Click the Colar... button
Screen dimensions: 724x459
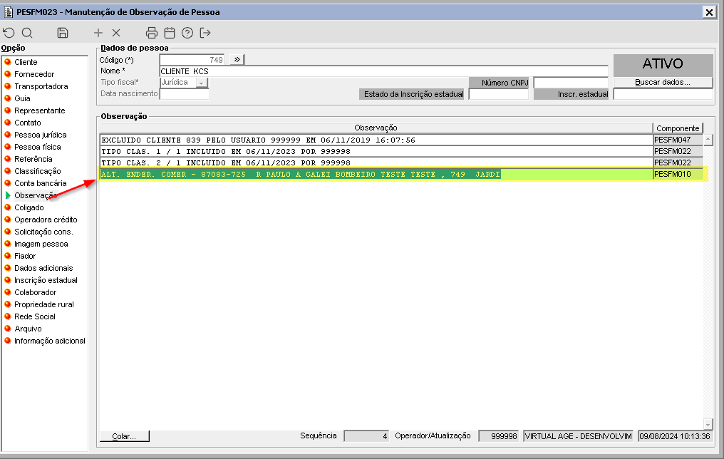124,436
